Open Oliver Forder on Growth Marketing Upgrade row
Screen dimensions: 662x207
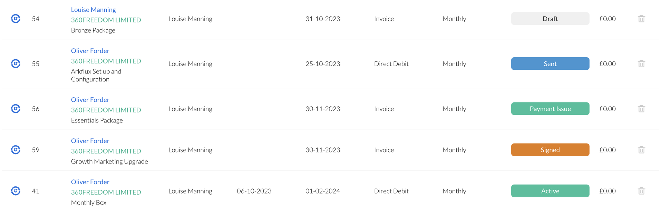click(90, 141)
